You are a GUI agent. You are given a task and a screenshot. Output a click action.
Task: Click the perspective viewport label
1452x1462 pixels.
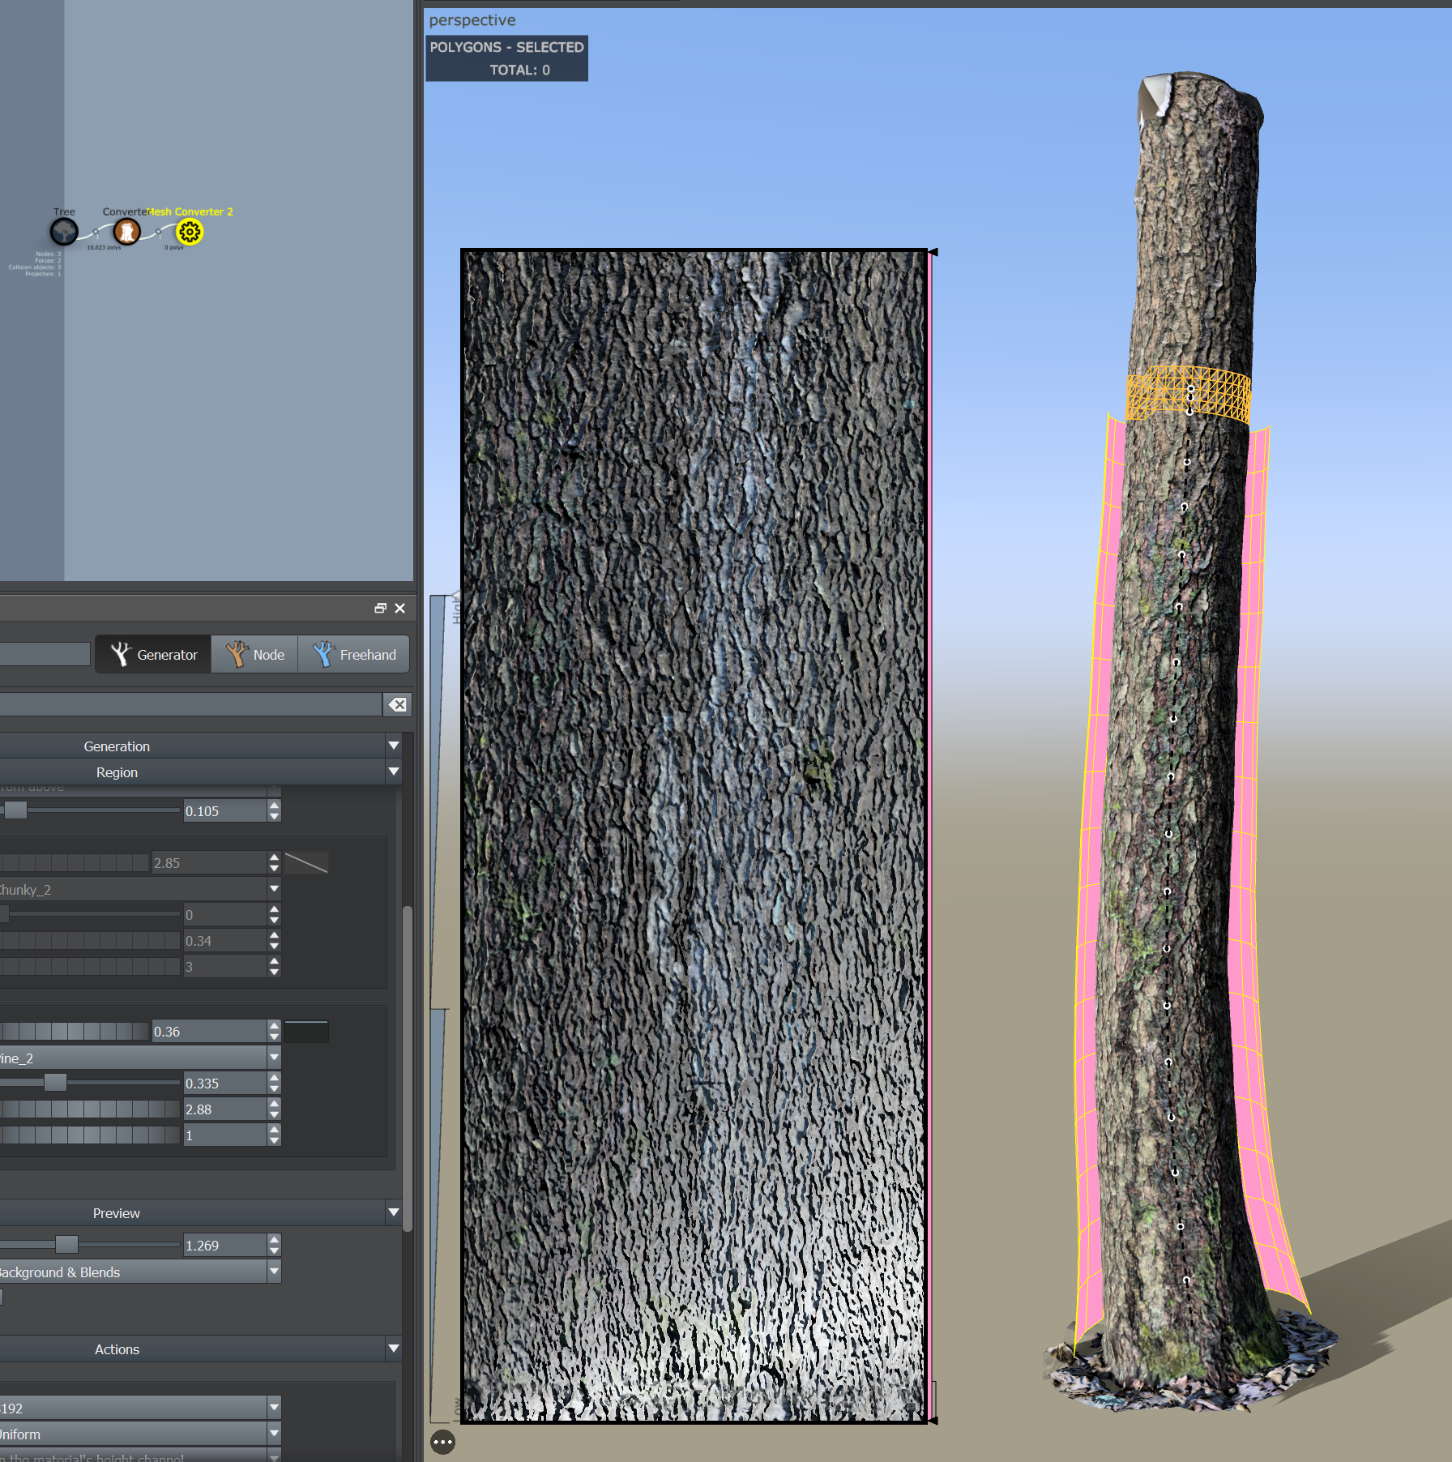pos(472,19)
